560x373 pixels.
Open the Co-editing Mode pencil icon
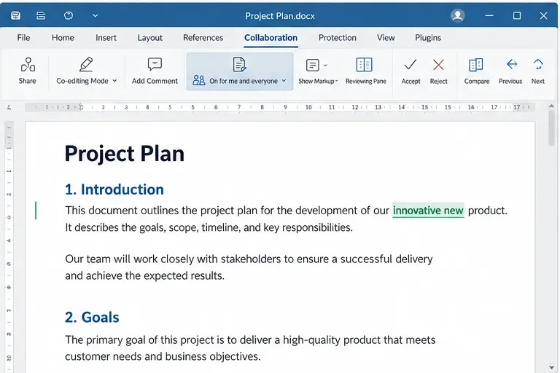click(86, 64)
